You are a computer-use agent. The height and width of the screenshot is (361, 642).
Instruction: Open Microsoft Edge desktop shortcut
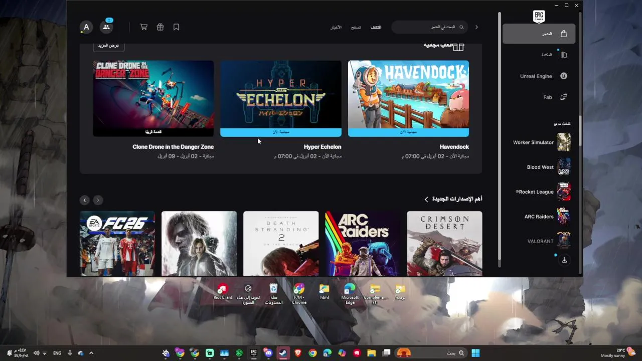click(x=350, y=294)
